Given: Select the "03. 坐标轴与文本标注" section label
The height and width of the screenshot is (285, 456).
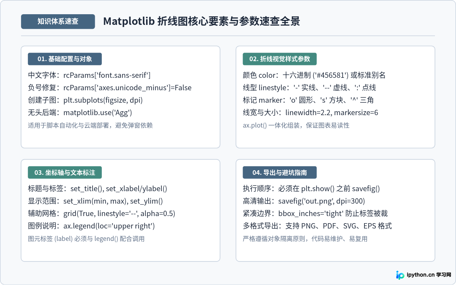Looking at the screenshot, I should (65, 173).
